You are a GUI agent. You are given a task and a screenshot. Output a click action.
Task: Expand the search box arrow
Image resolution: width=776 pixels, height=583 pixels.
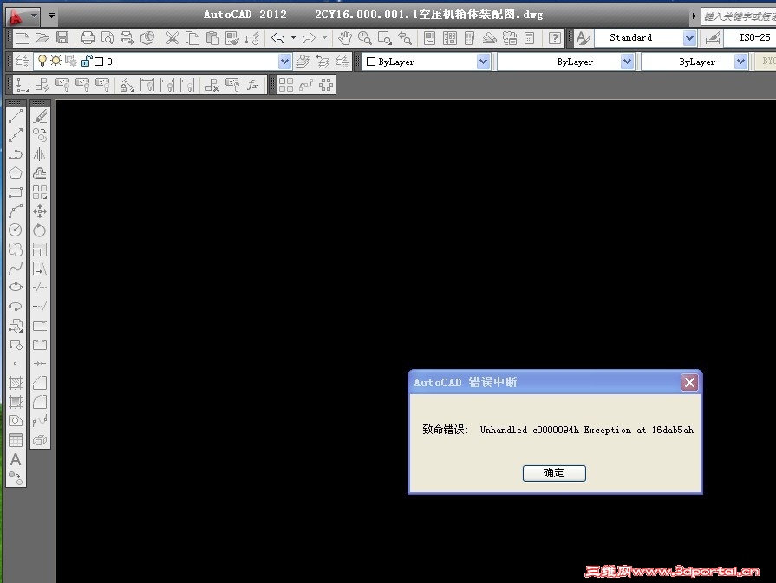[694, 16]
